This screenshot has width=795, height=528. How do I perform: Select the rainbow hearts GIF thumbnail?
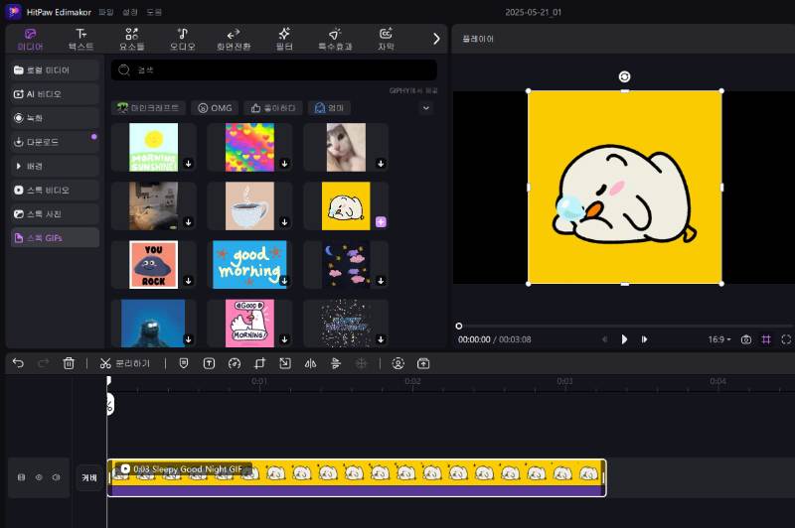[249, 147]
